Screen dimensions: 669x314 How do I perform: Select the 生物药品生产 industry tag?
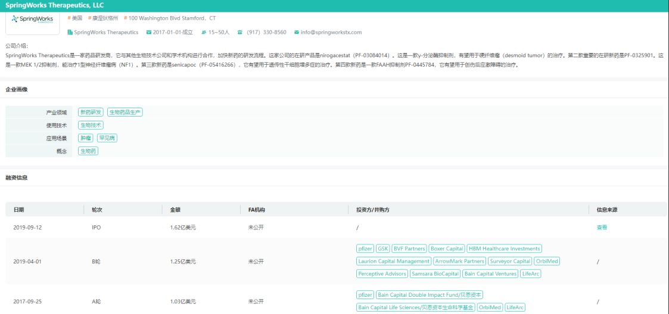pos(125,112)
